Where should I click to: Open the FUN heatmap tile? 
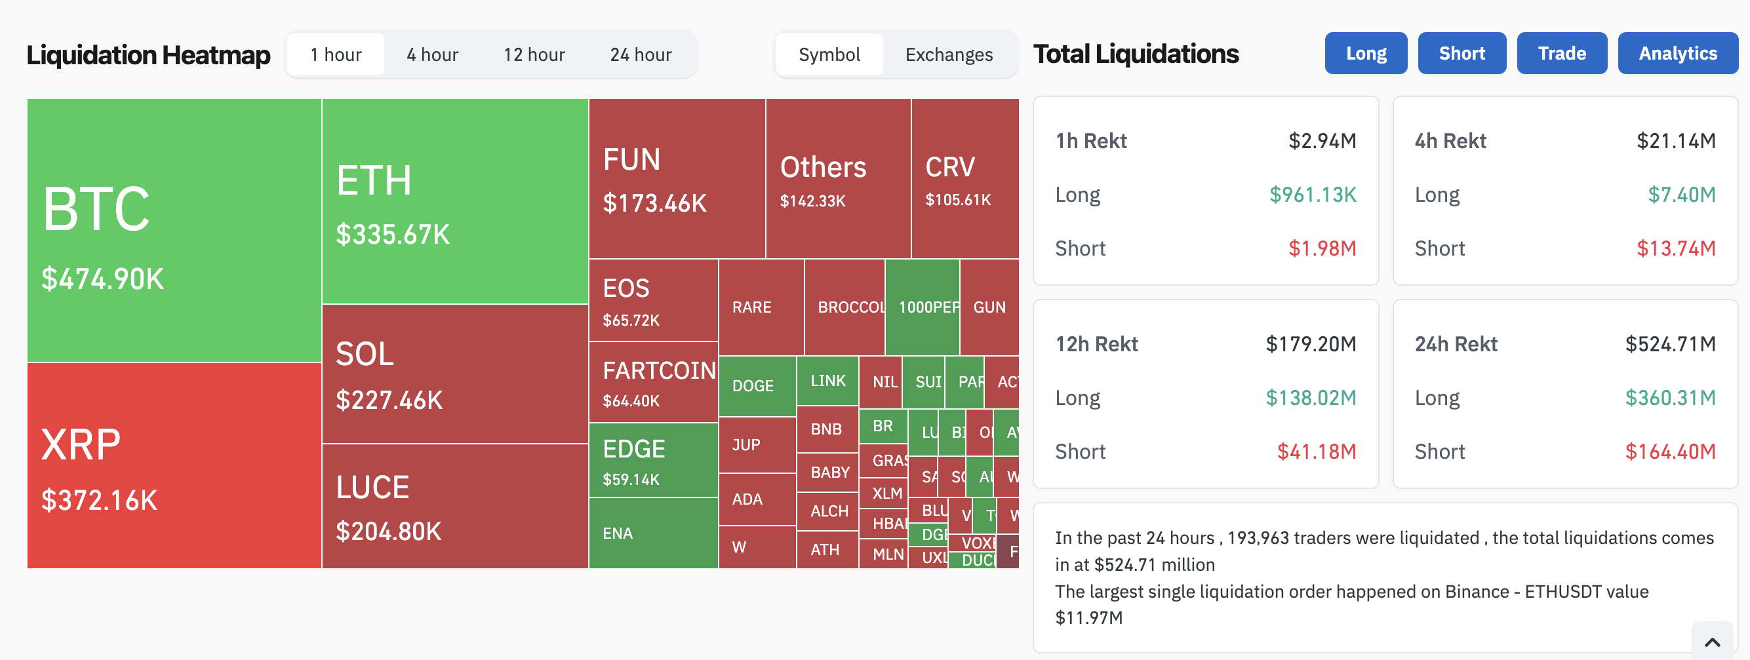point(677,178)
